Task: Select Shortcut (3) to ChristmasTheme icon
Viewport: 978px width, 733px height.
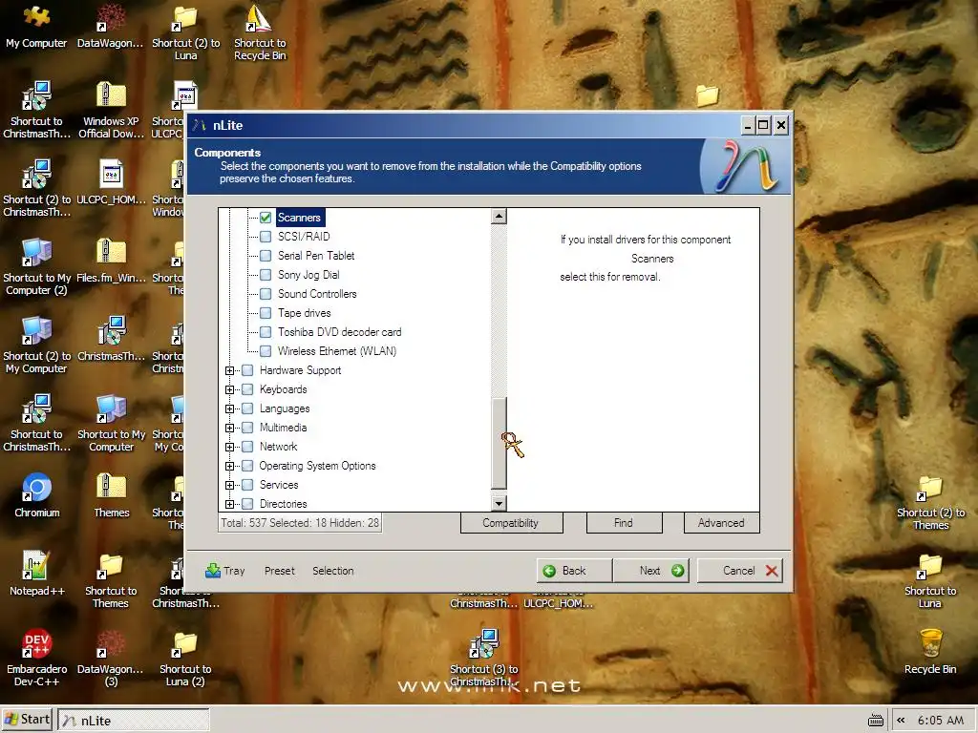Action: pos(484,659)
